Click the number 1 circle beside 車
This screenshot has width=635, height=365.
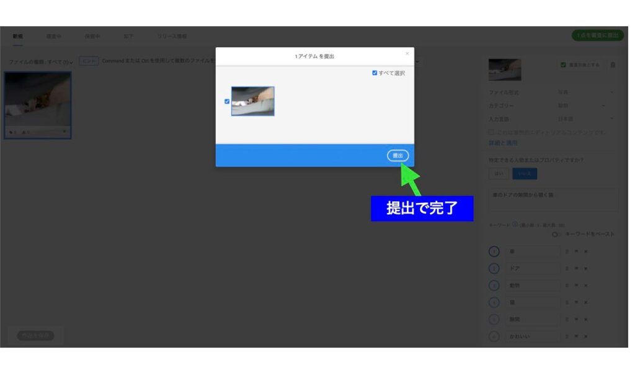coord(494,251)
